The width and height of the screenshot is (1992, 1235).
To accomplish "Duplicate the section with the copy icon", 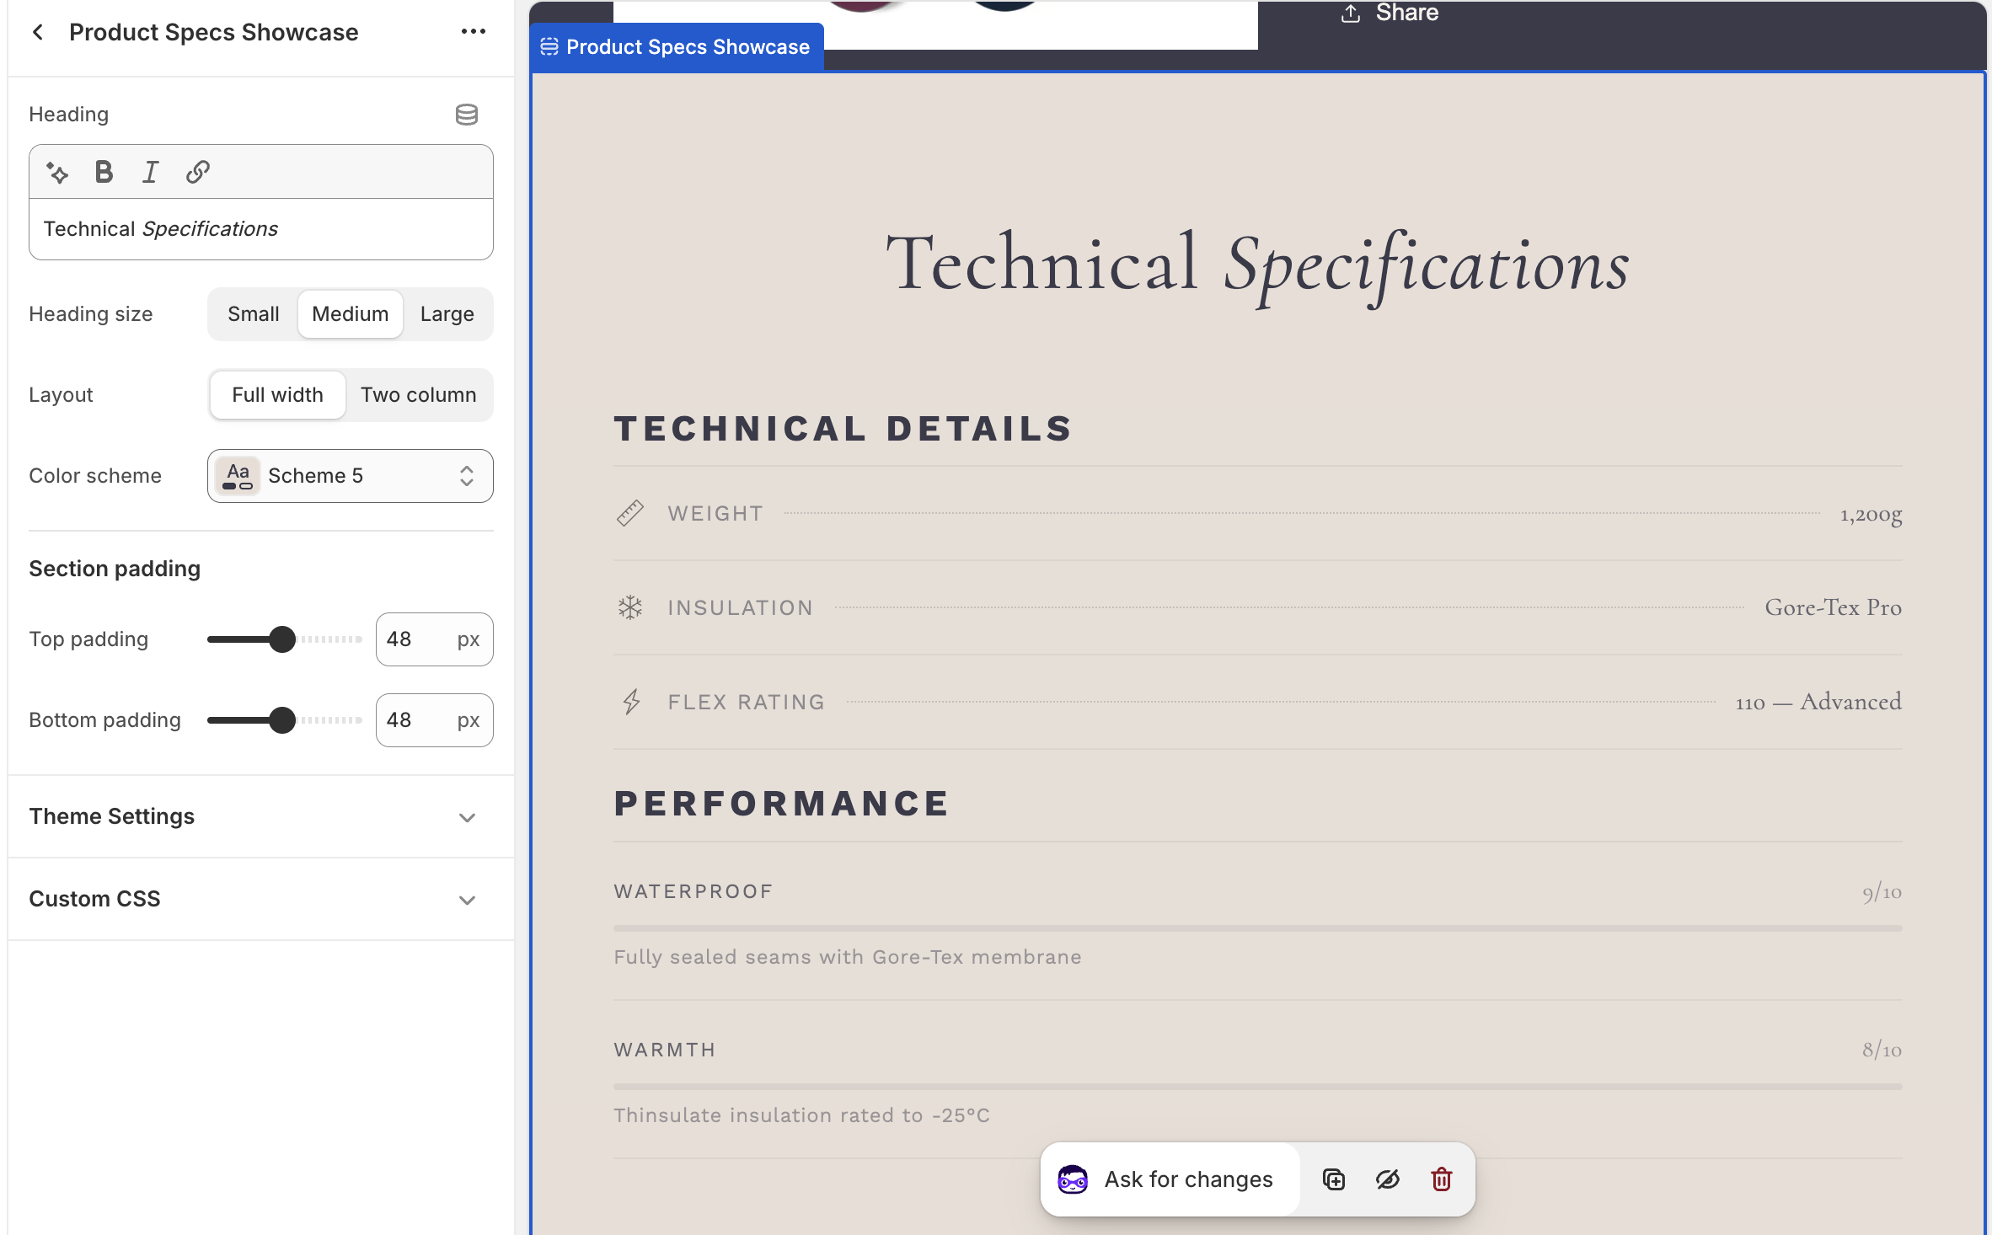I will click(x=1334, y=1179).
